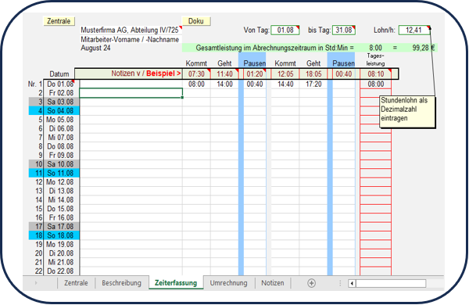469x305 pixels.
Task: Select the notes cell for Fr 02.08
Action: click(x=131, y=93)
